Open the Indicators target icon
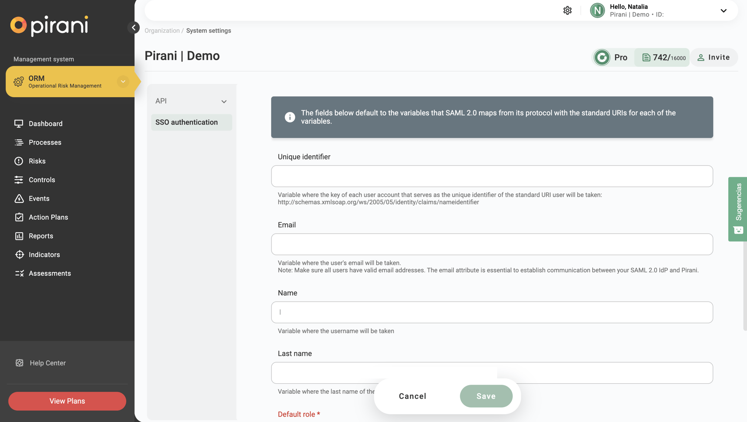Screen dimensions: 747x422 tap(19, 255)
